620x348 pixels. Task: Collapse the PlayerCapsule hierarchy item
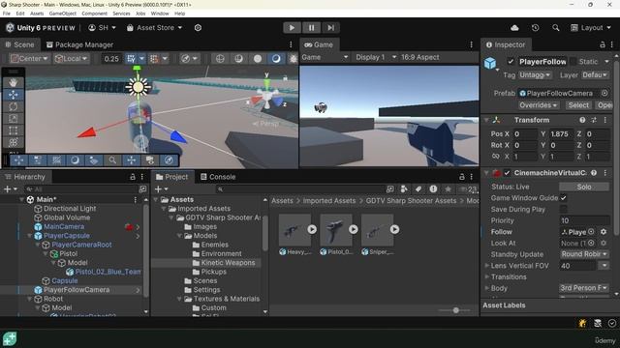tap(30, 236)
